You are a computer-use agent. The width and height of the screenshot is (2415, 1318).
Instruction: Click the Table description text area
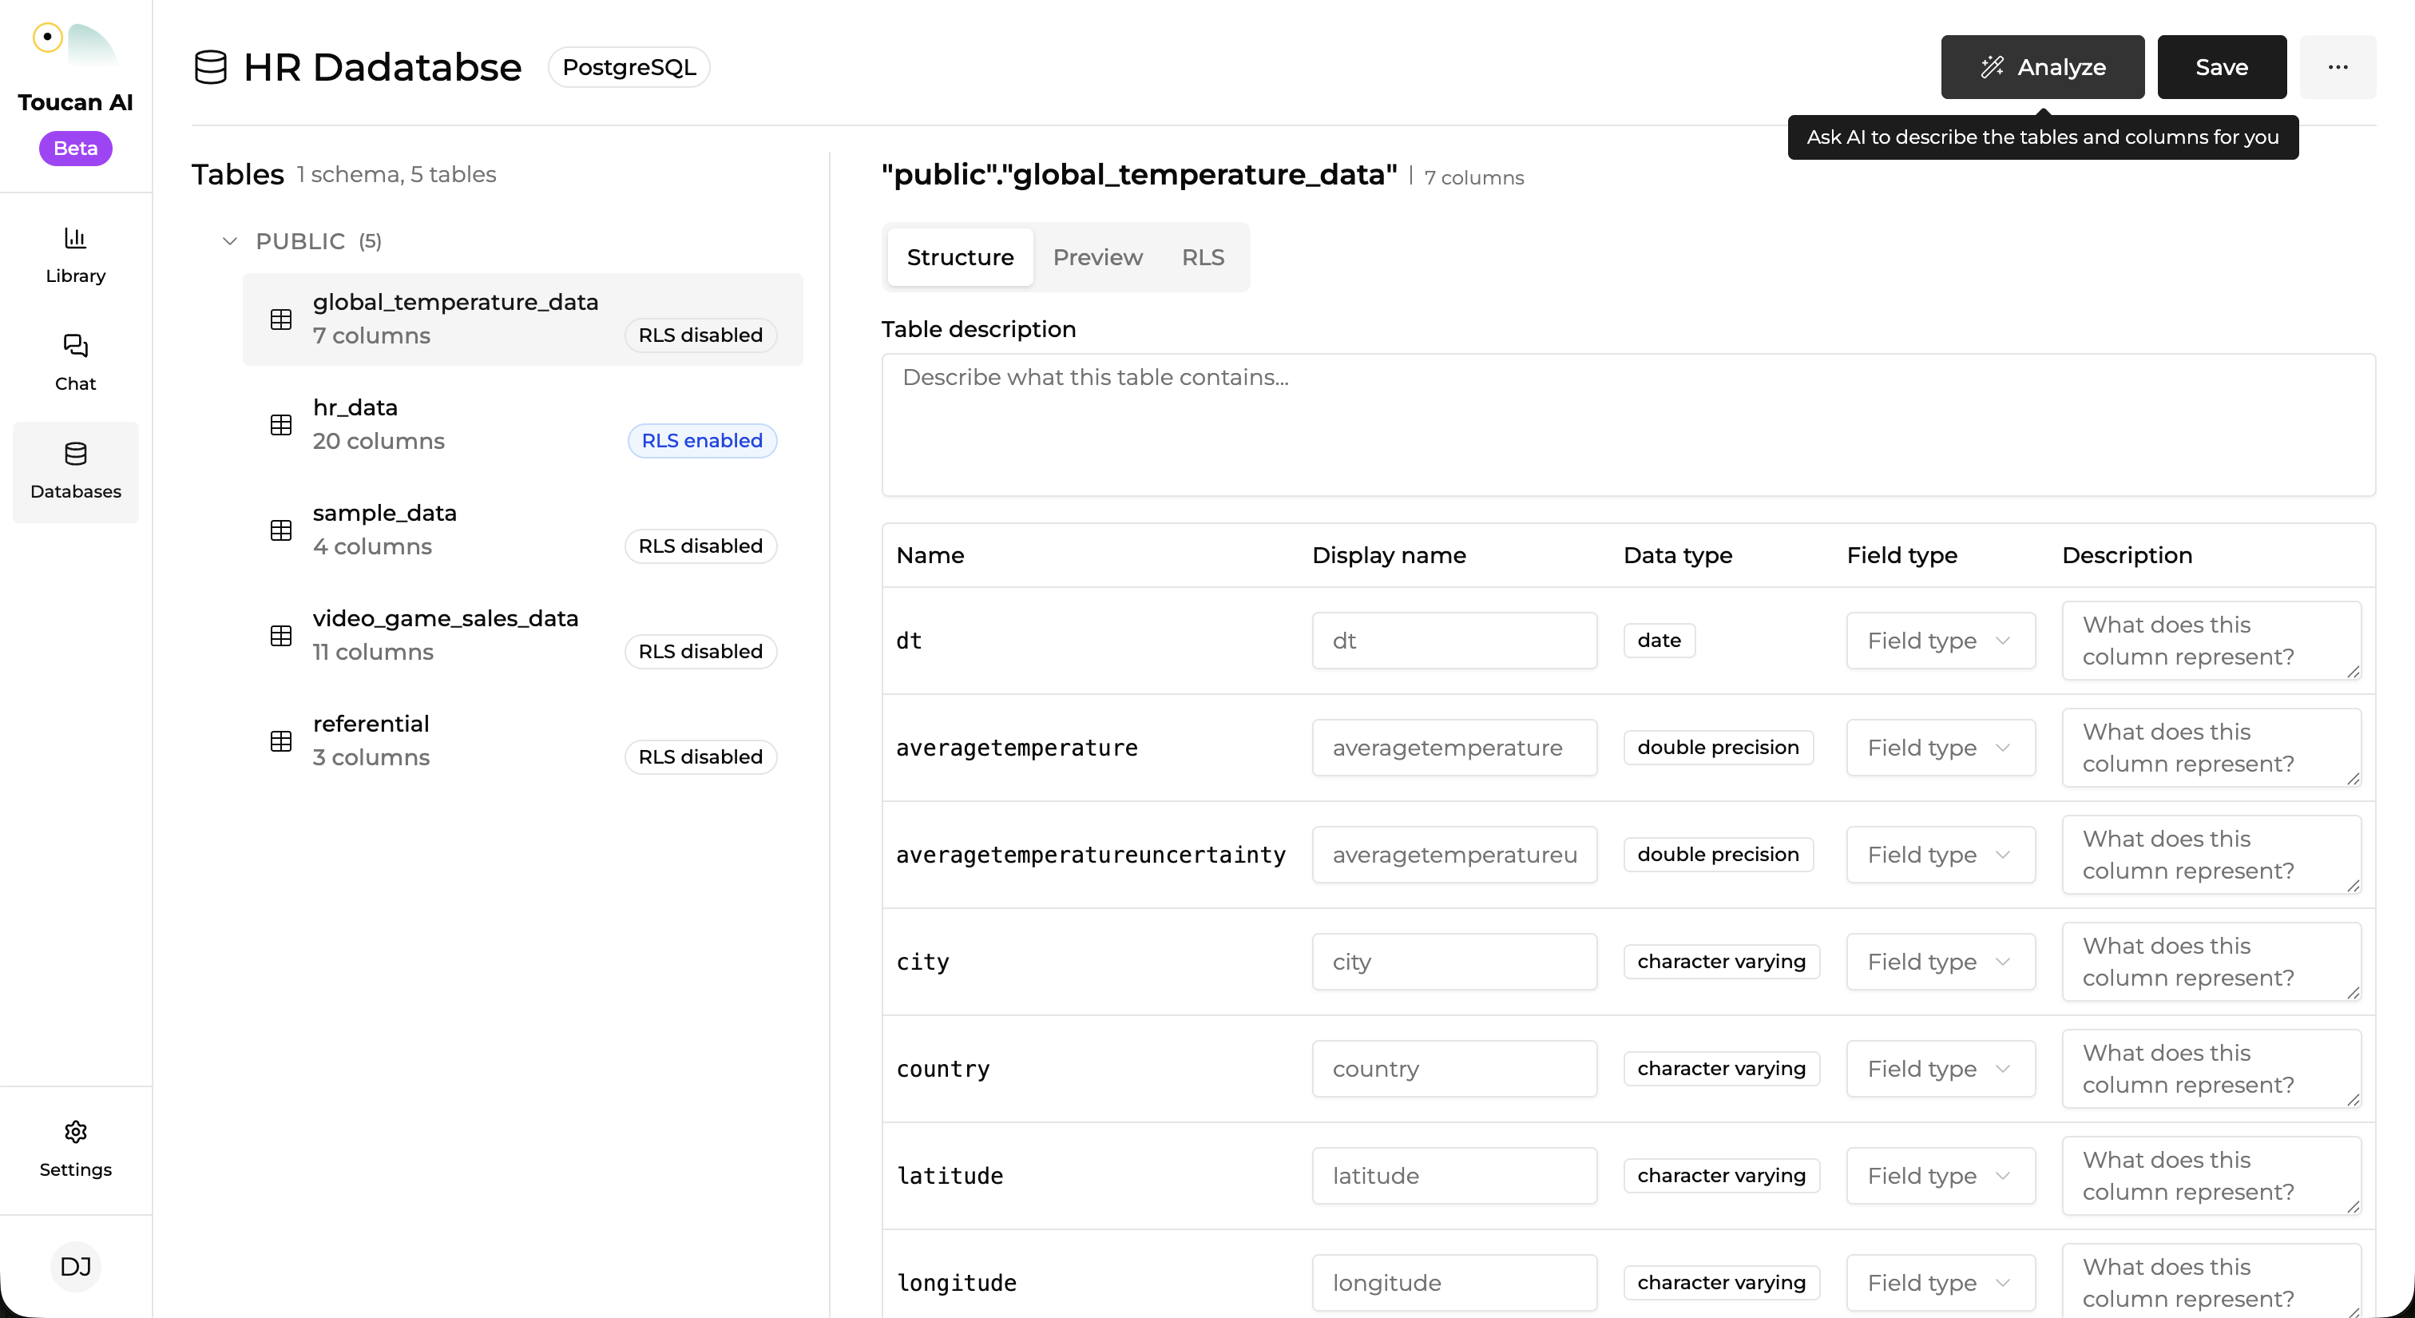point(1628,423)
